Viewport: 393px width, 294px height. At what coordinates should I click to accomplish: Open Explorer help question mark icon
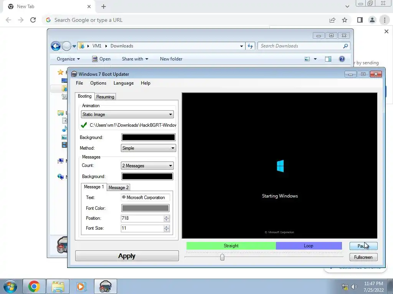click(x=342, y=59)
